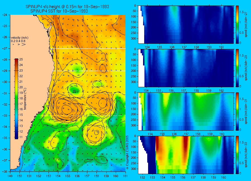Image resolution: width=251 pixels, height=181 pixels.
Task: Click the 'speed (m/s) lat=-29' label
Action: tap(246, 68)
